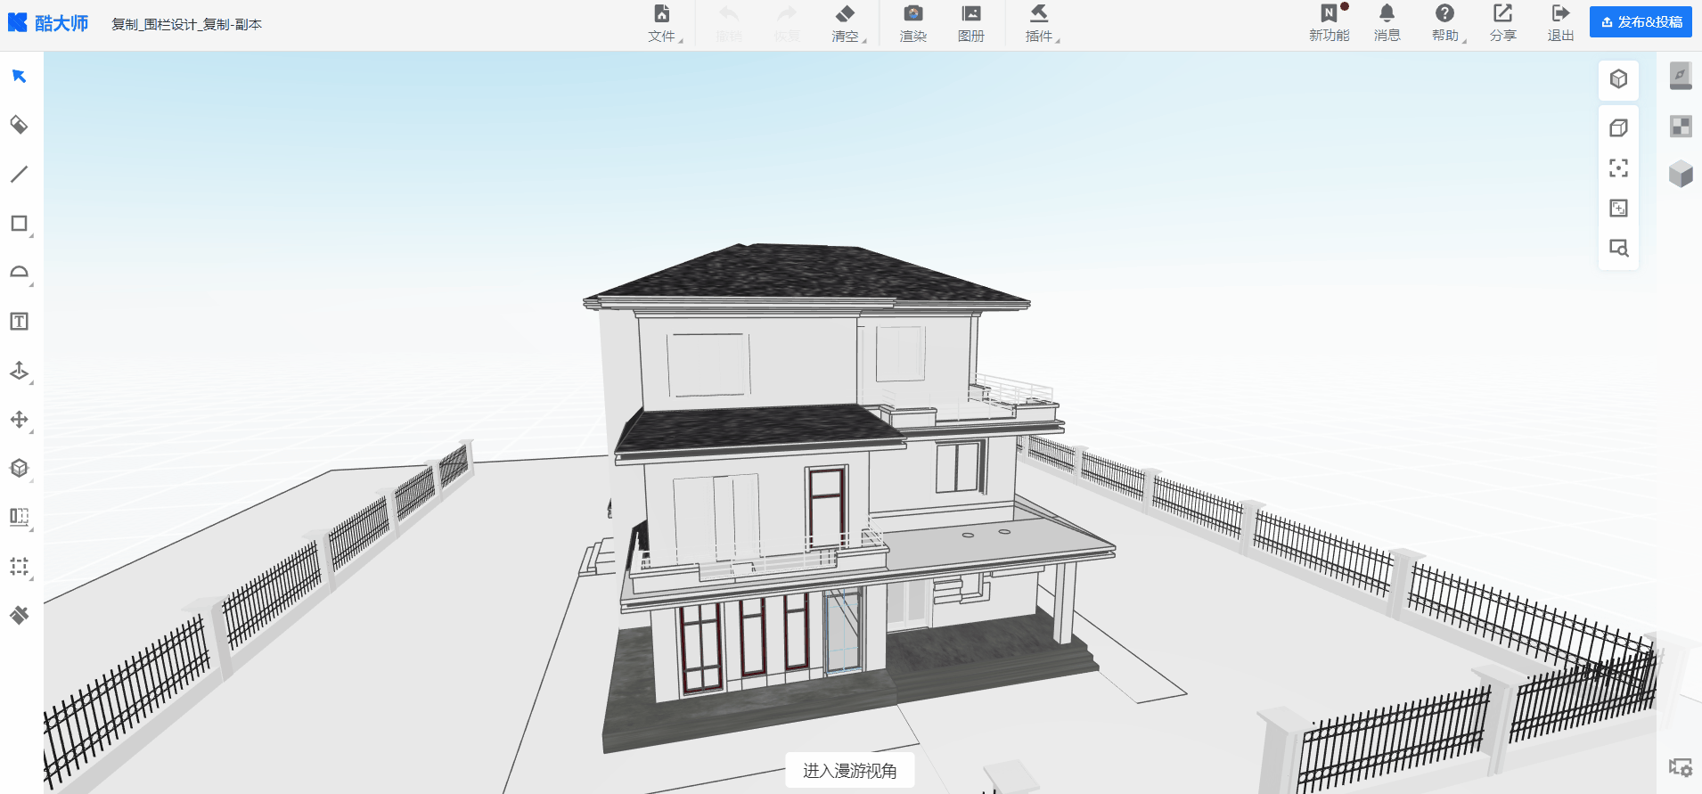Pick the line drawing tool
1702x794 pixels.
(x=19, y=175)
